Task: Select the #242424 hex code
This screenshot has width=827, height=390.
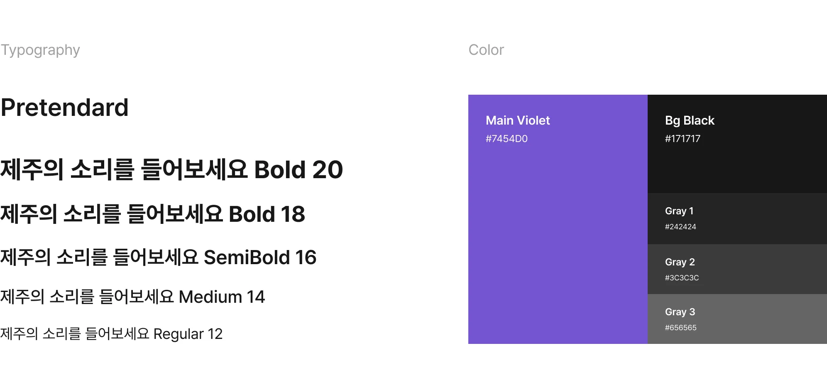Action: pyautogui.click(x=680, y=227)
